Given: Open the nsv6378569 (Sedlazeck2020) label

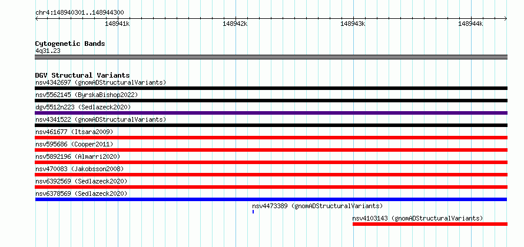Looking at the screenshot, I should 81,193.
